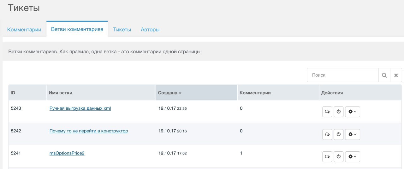404x169 pixels.
Task: Open gear dropdown for thread 5241
Action: [x=353, y=157]
